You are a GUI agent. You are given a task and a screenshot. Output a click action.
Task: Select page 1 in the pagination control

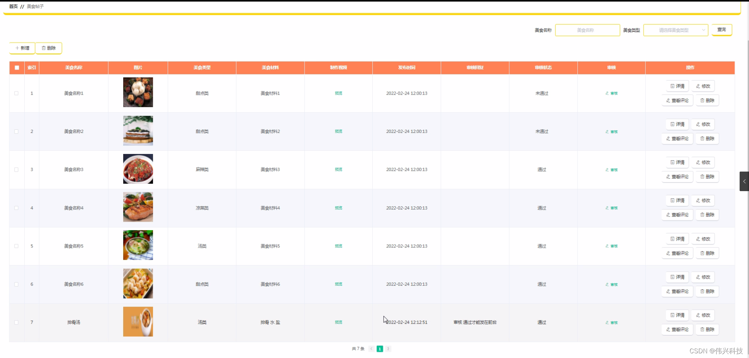[379, 348]
